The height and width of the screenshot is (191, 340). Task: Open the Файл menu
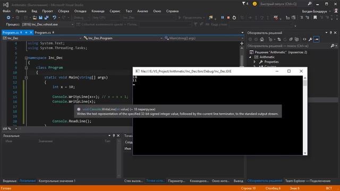tap(6, 11)
